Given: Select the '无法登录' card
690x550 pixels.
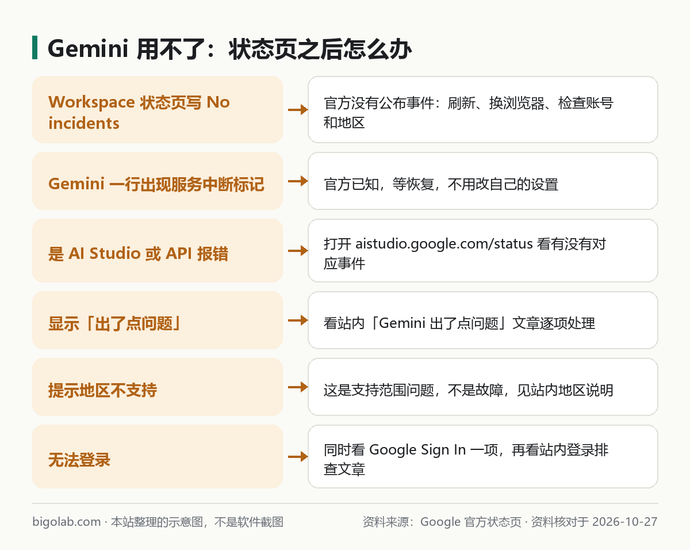Looking at the screenshot, I should (158, 457).
